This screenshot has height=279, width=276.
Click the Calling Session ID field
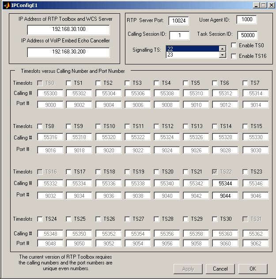point(179,35)
